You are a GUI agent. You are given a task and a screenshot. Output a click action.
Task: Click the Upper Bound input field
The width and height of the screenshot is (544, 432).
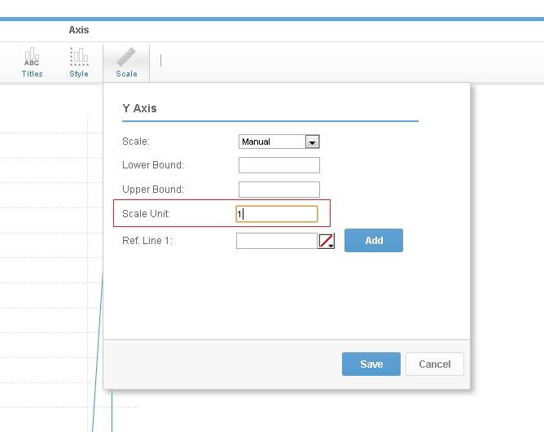(x=279, y=190)
